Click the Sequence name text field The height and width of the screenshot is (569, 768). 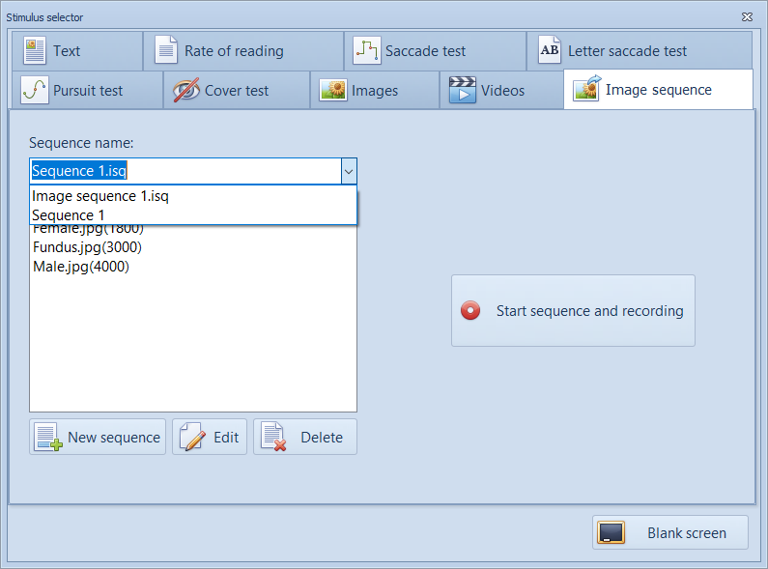pyautogui.click(x=184, y=171)
